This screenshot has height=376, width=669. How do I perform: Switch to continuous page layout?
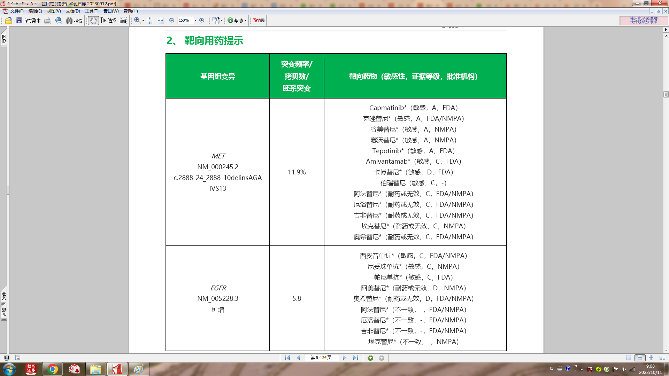(640, 358)
